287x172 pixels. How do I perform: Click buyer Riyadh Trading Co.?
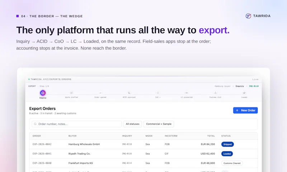point(79,154)
